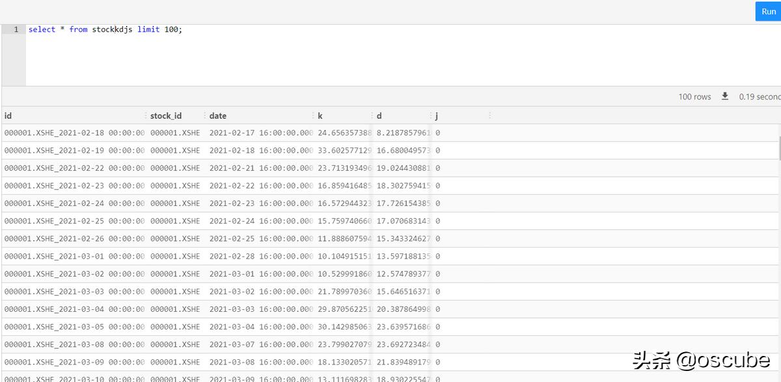Screen dimensions: 781x382
Task: Click the Run button
Action: [x=768, y=12]
